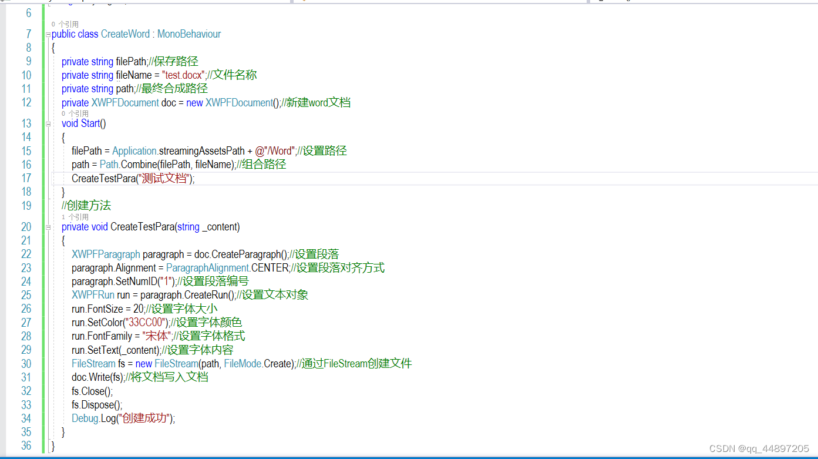Open '1 个引用' CodeLens above CreateTestPara
This screenshot has height=459, width=818.
[x=75, y=217]
